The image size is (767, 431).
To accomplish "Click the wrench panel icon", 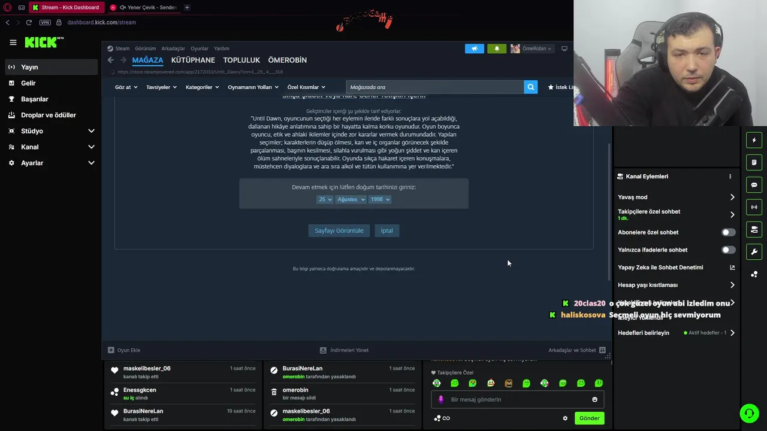I will 754,251.
